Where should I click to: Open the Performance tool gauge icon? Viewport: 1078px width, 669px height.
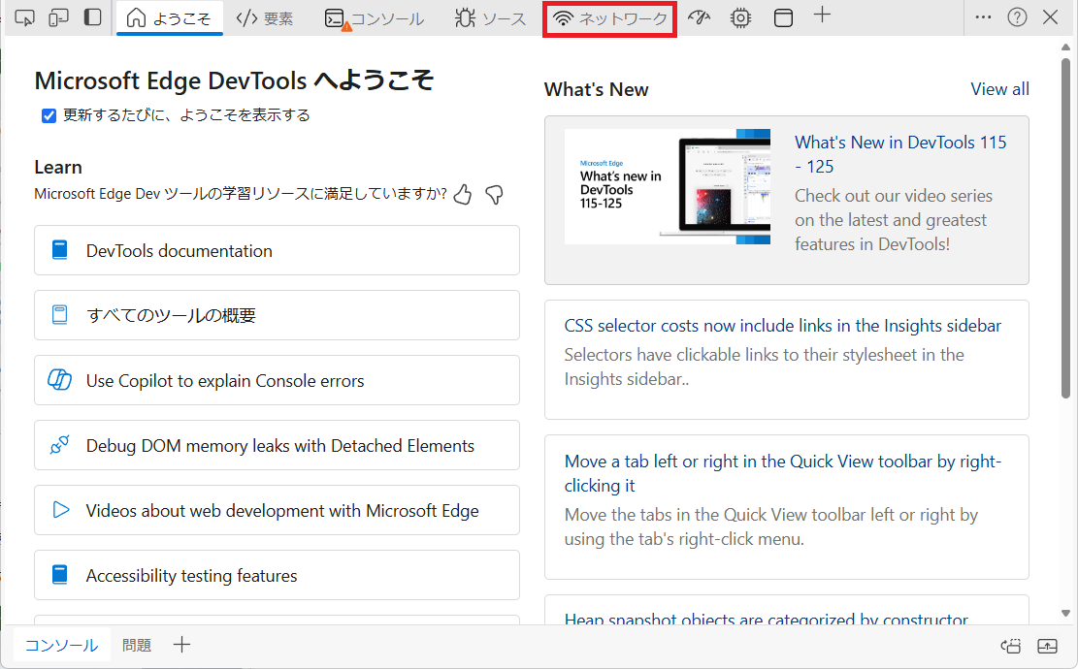pyautogui.click(x=700, y=17)
